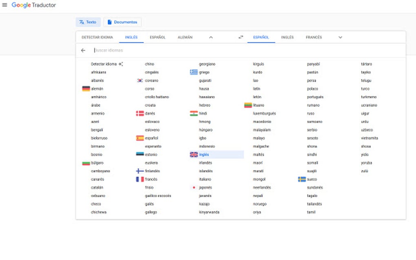Click the Danish flag next to danés

coord(140,113)
